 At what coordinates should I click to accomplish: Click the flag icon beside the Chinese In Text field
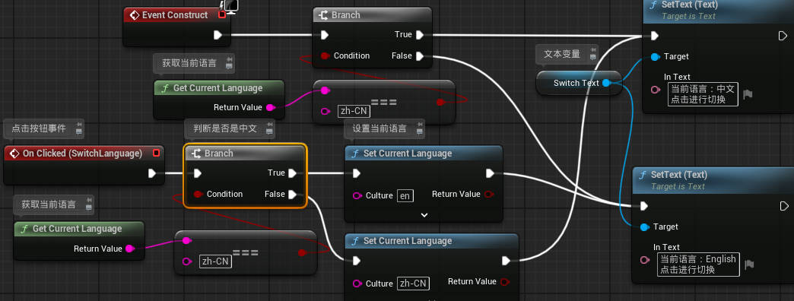[748, 94]
